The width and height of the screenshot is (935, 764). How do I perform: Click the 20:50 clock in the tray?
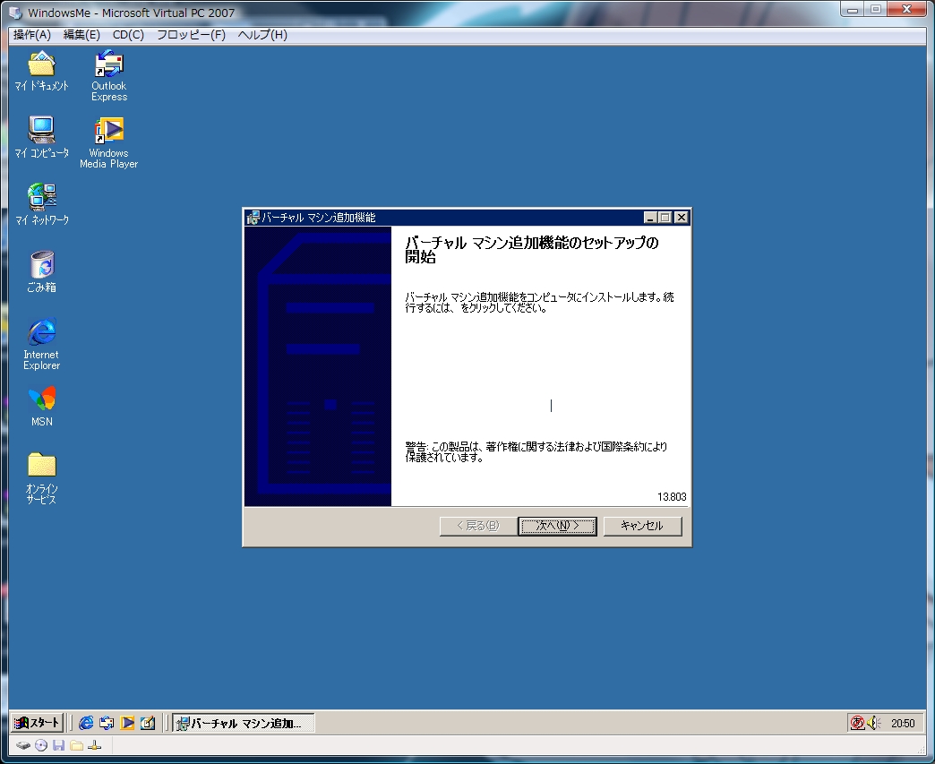click(903, 724)
